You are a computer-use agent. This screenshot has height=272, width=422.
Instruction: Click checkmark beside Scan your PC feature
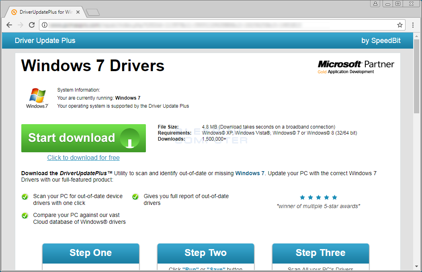pyautogui.click(x=25, y=197)
